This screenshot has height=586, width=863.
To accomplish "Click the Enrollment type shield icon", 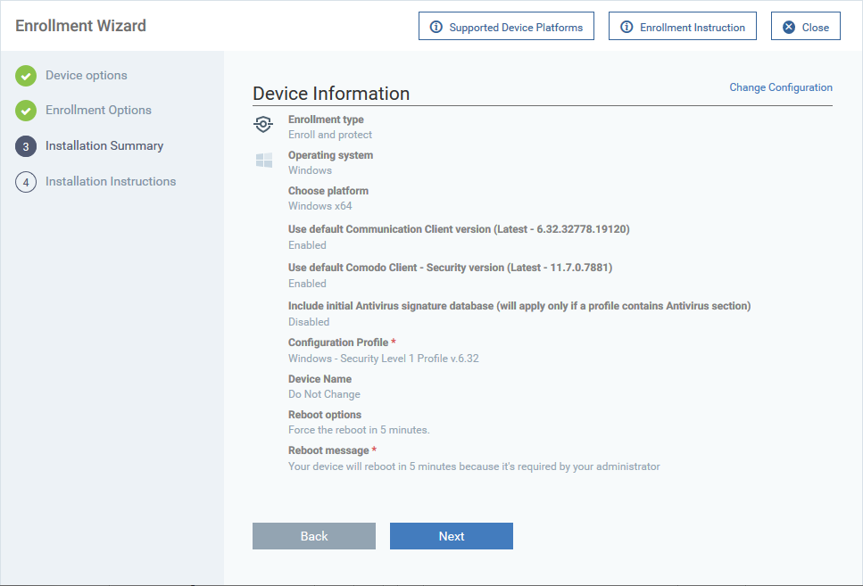I will 263,124.
